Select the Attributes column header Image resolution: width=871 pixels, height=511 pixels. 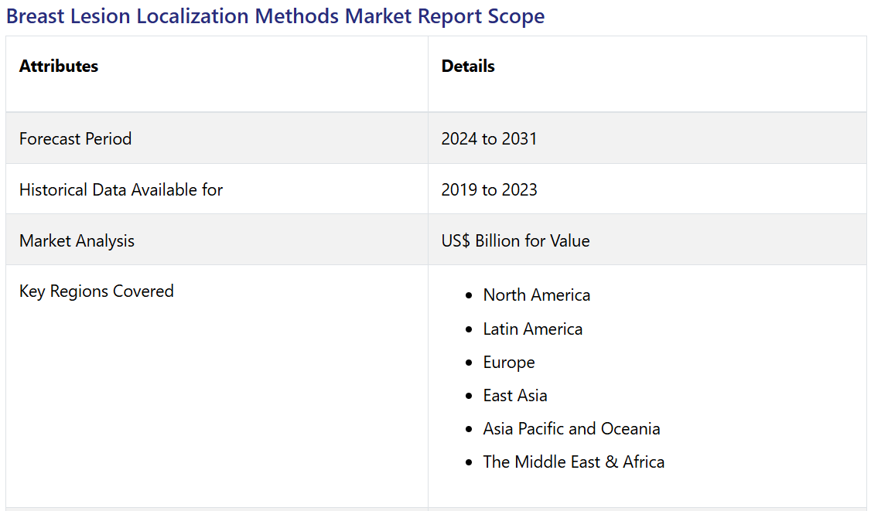(x=59, y=66)
